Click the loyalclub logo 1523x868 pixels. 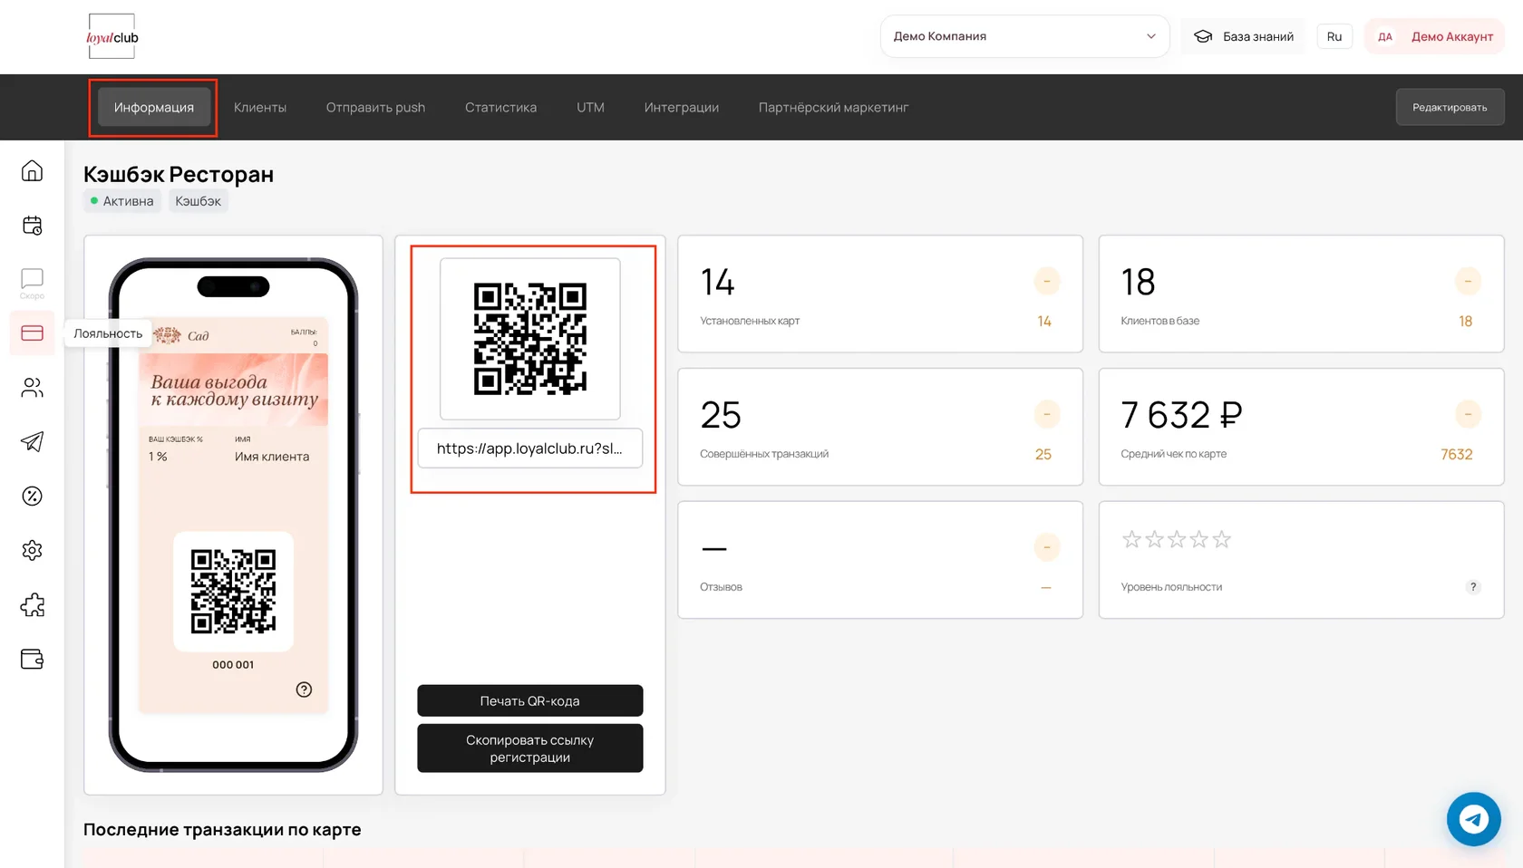pyautogui.click(x=112, y=37)
